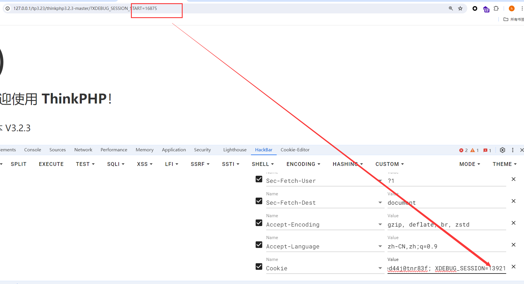Open the LFI dropdown menu
Screen dimensions: 524x284
tap(172, 164)
